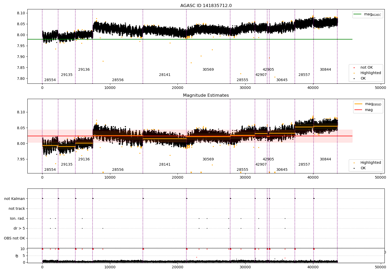Click the "Magnitude Estimates" plot title
Image resolution: width=391 pixels, height=273 pixels.
pyautogui.click(x=206, y=95)
